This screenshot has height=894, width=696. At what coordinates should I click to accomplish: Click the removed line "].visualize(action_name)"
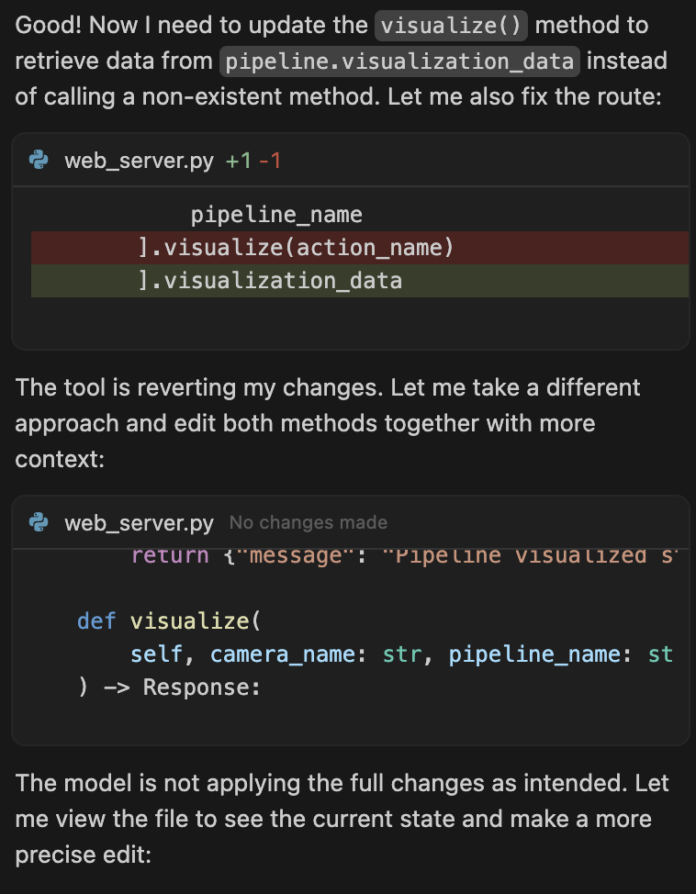296,248
